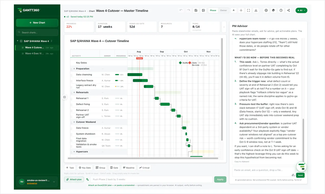This screenshot has width=325, height=194.
Task: Toggle the side panel collapse icon
Action: tap(64, 97)
